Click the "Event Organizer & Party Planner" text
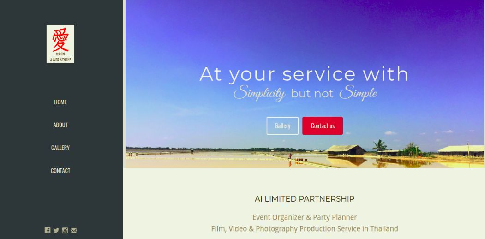The width and height of the screenshot is (485, 239). pyautogui.click(x=305, y=217)
